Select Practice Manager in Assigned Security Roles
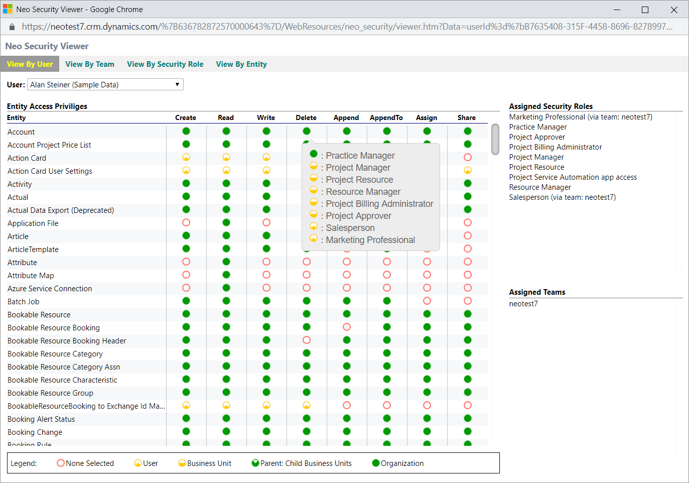 pos(538,127)
